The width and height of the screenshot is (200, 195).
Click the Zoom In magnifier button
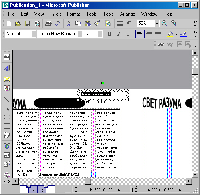(x=174, y=24)
